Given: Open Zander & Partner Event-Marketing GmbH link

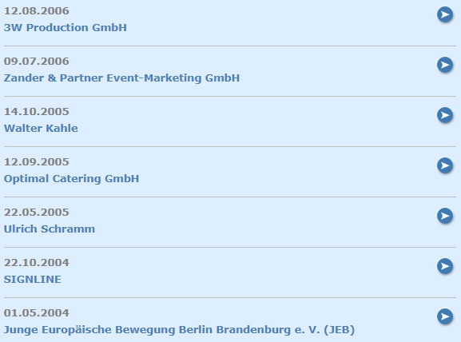Looking at the screenshot, I should tap(121, 78).
